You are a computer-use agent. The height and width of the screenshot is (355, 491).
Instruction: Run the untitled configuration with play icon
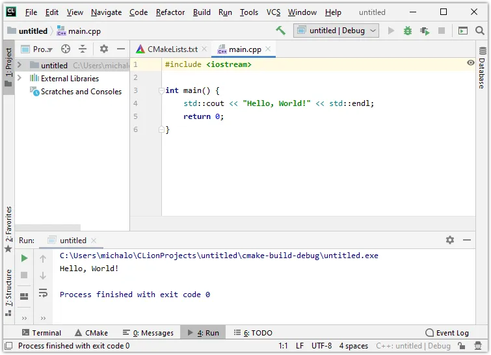point(391,31)
